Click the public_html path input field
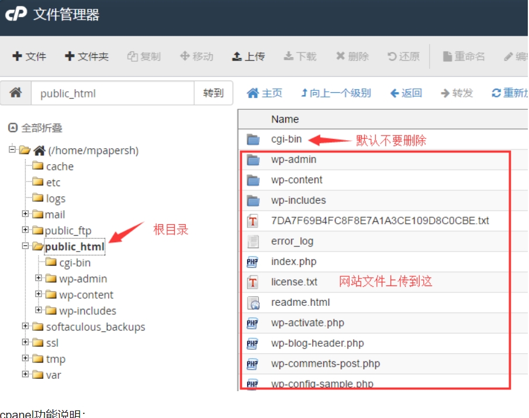 coord(113,93)
